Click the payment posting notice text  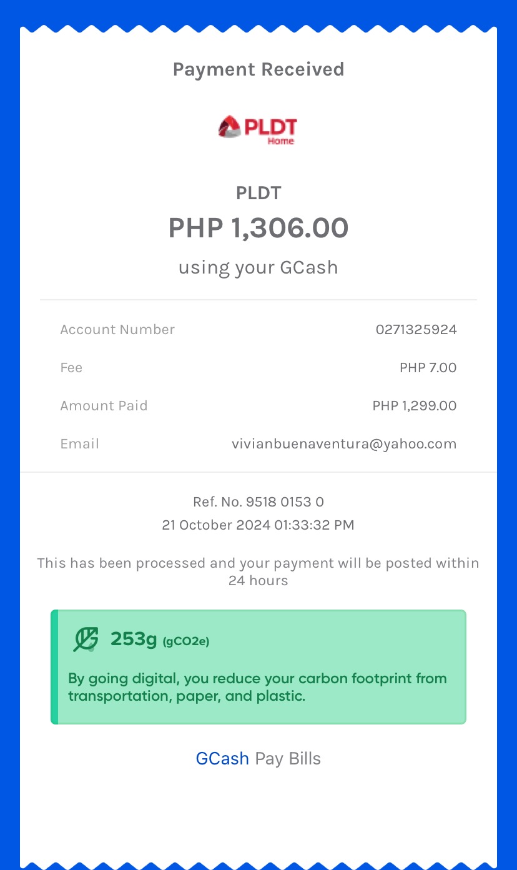(258, 571)
